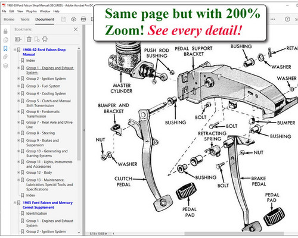Open the View menu
Screen dimensions: 298x238
[x=20, y=11]
